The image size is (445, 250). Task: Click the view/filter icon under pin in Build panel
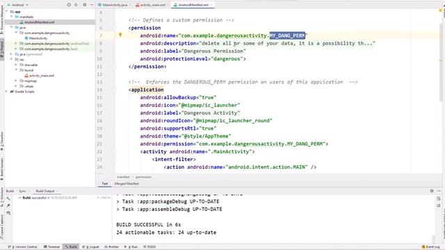tap(8, 213)
